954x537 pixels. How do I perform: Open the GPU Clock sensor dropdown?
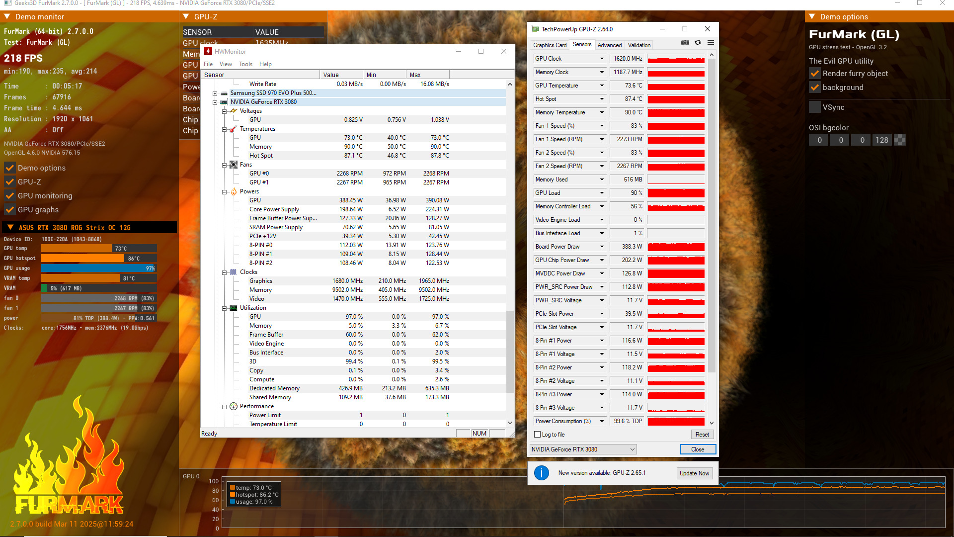pos(602,59)
